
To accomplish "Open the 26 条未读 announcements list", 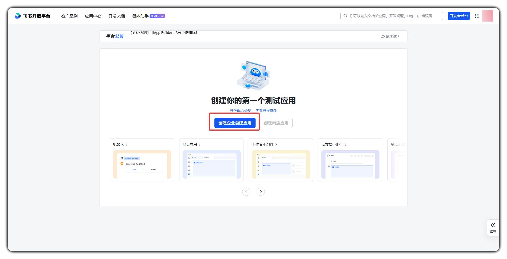I will (x=390, y=36).
